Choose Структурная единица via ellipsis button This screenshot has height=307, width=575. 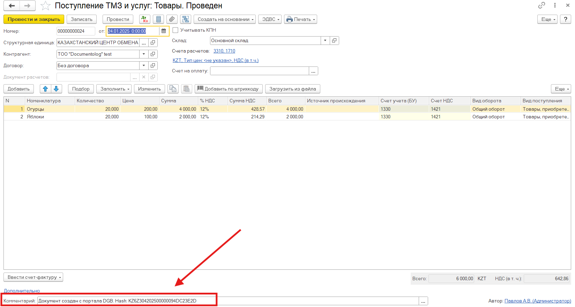[144, 42]
